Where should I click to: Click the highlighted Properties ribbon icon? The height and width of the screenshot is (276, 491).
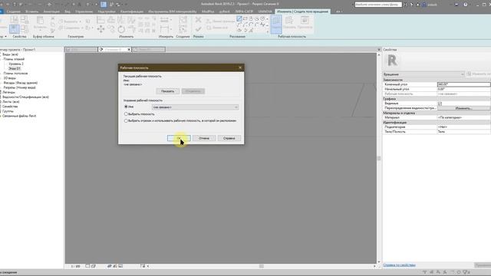click(x=14, y=29)
